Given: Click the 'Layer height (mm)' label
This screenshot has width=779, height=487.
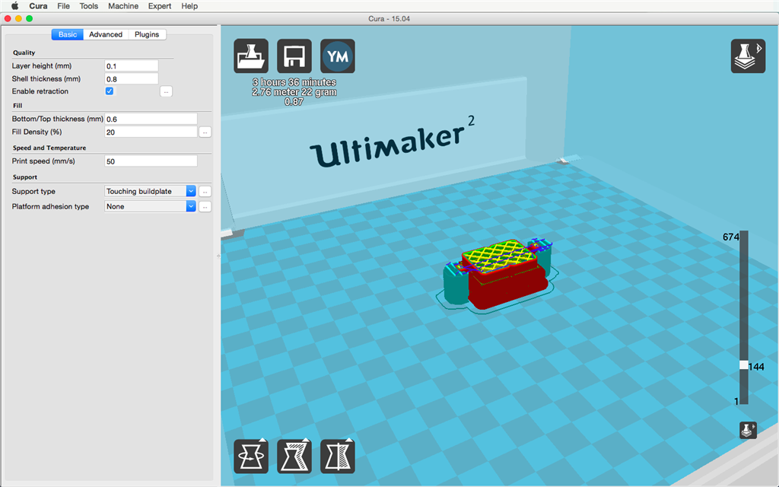Looking at the screenshot, I should tap(42, 65).
